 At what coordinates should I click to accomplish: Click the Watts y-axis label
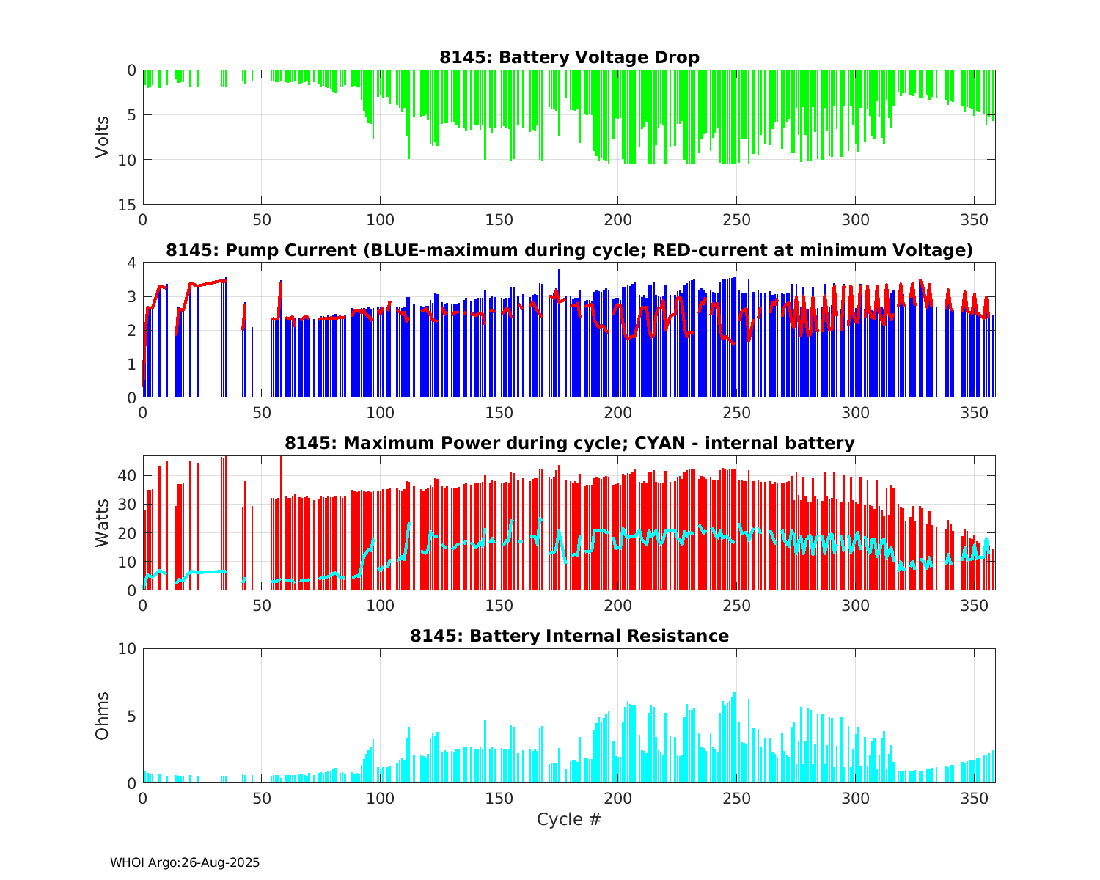coord(102,523)
